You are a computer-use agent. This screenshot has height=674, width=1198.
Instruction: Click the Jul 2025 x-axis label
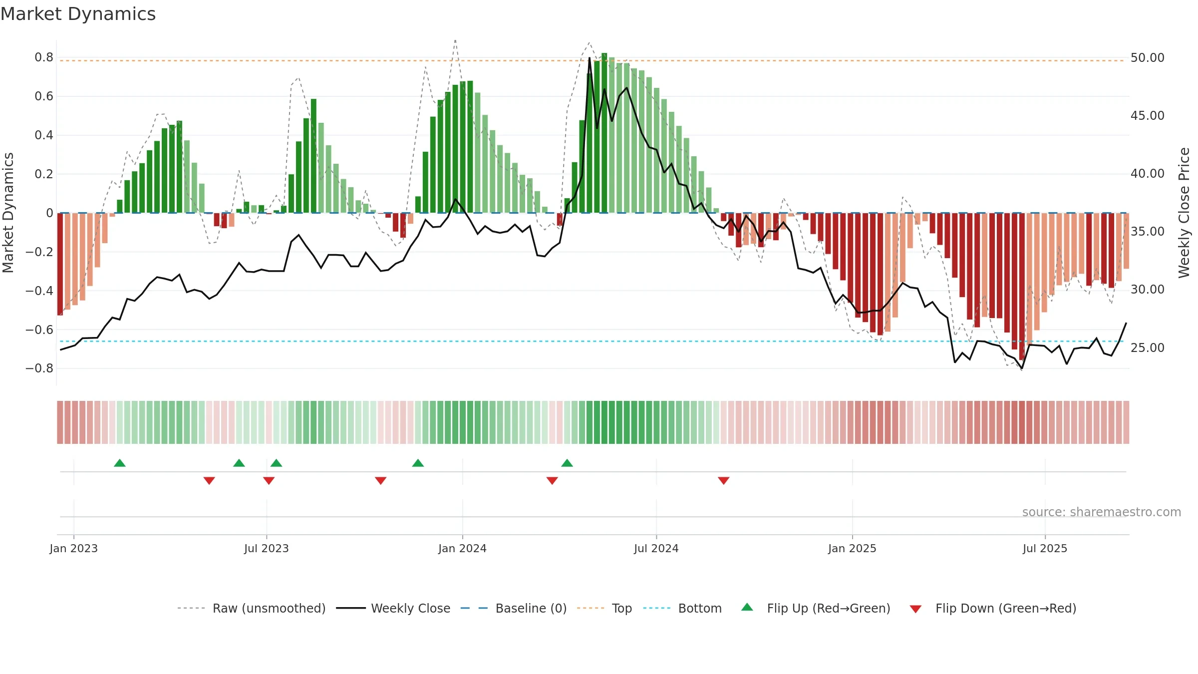point(1045,548)
